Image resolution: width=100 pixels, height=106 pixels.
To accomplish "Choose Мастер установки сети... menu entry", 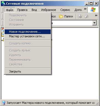I will coord(28,37).
